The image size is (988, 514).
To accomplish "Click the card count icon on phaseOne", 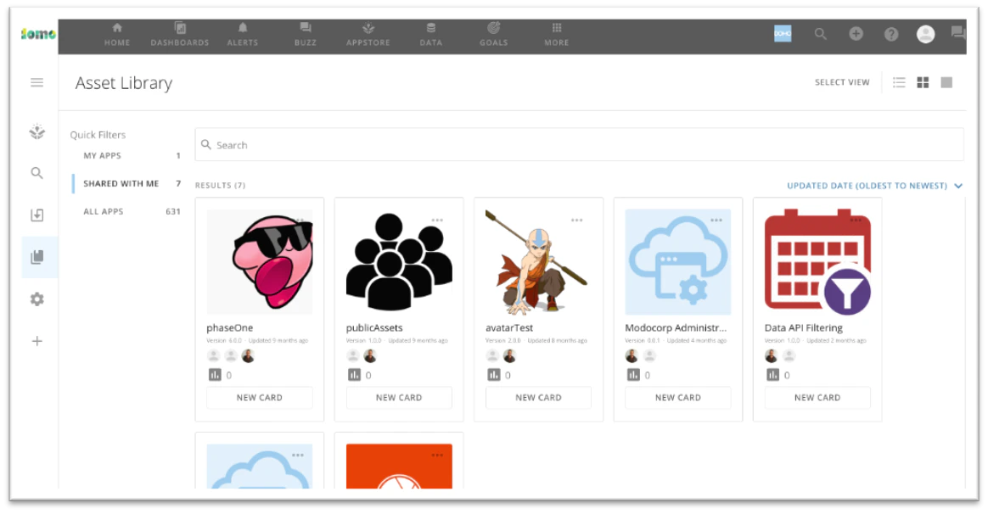I will 215,375.
